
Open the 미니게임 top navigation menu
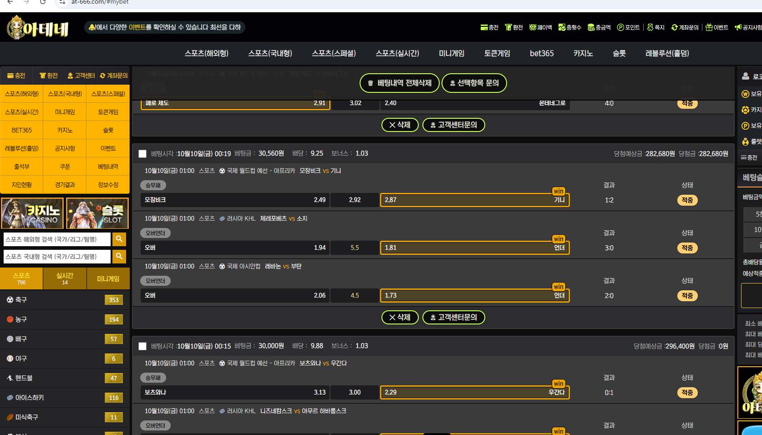pos(451,53)
